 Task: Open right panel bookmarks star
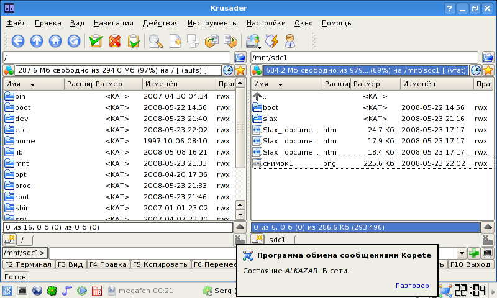pos(488,70)
